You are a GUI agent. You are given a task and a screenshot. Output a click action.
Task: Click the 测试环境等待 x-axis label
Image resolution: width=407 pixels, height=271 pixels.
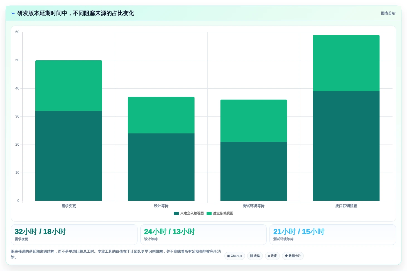[254, 206]
